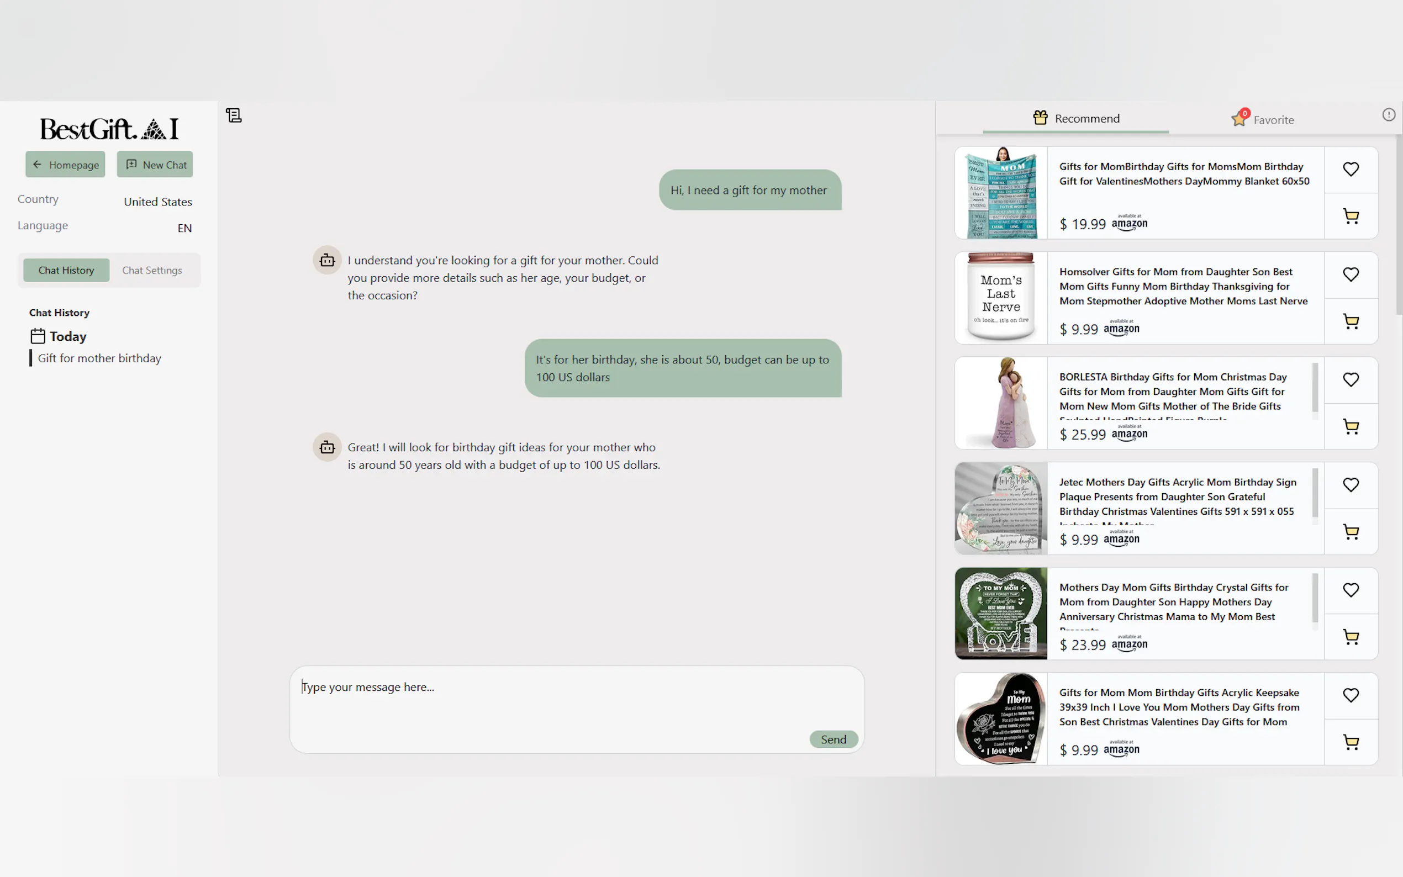The height and width of the screenshot is (877, 1403).
Task: Go back via Homepage button
Action: pos(66,165)
